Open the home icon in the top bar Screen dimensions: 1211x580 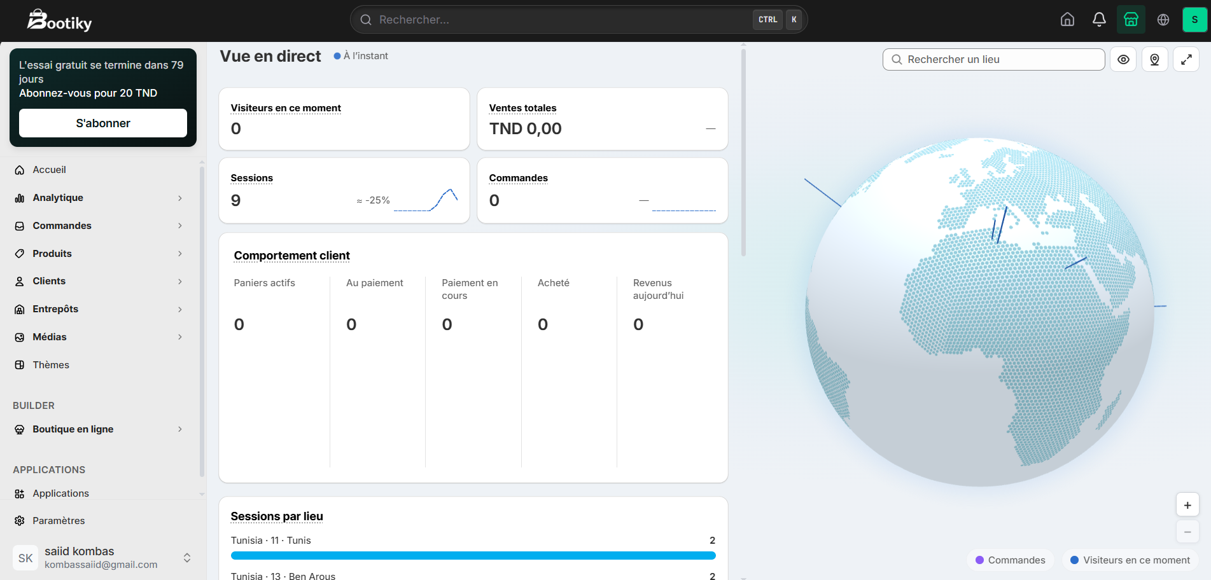click(x=1067, y=19)
